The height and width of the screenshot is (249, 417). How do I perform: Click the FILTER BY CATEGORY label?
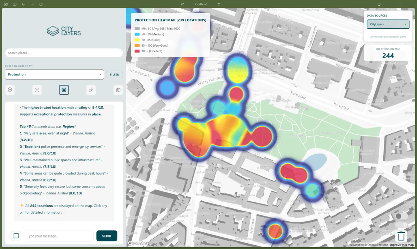tap(19, 66)
